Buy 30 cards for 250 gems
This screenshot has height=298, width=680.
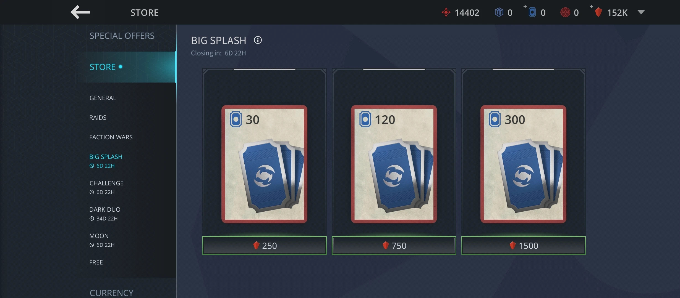pyautogui.click(x=264, y=246)
